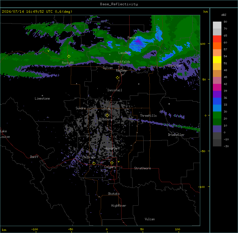This screenshot has height=233, width=238.
Task: Click the -100 tick on the bottom axis
Action: tap(35, 229)
